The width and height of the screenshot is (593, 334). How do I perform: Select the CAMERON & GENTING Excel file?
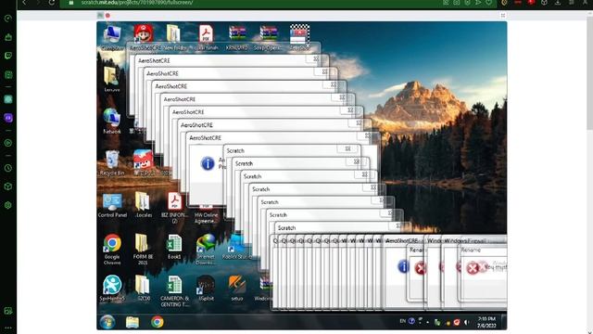click(x=174, y=290)
